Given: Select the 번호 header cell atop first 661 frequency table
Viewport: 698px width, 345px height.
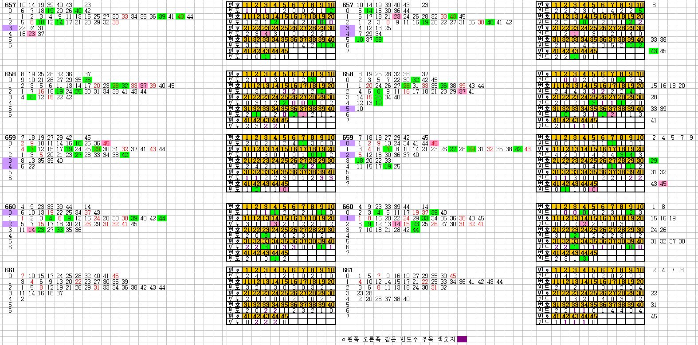Looking at the screenshot, I should [x=233, y=270].
